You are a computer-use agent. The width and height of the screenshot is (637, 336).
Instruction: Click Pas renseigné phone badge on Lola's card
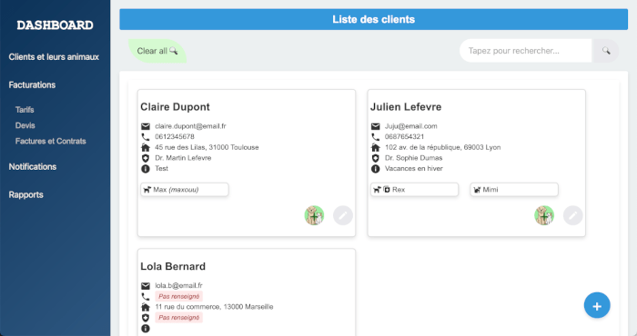[178, 296]
